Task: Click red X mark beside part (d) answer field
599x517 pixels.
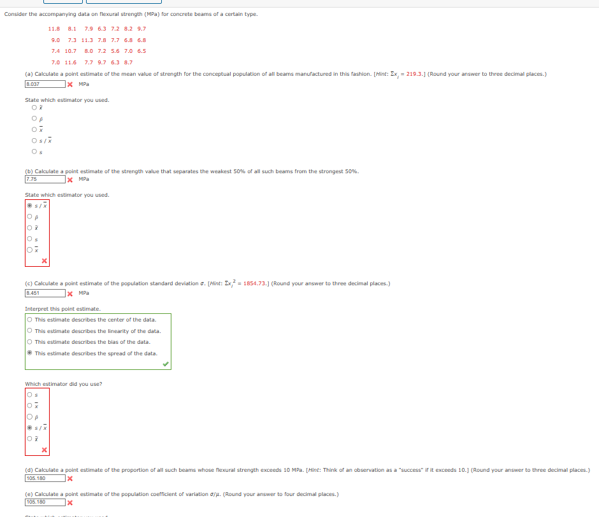Action: coord(70,478)
